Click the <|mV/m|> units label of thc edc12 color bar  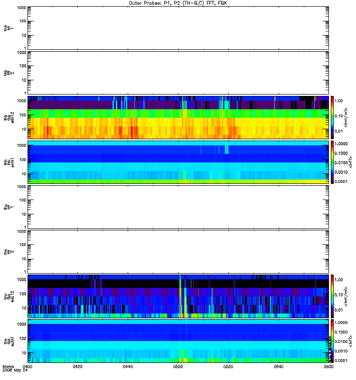(346, 296)
